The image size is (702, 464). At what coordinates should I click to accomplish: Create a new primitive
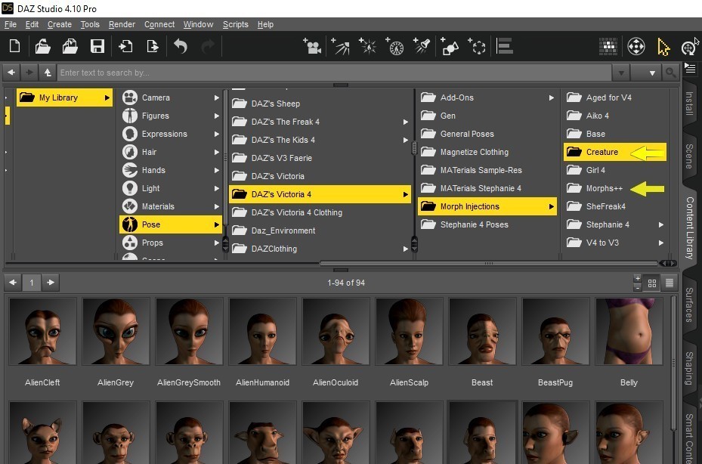click(x=450, y=46)
